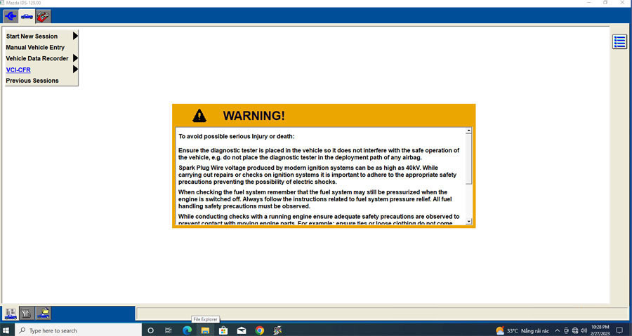This screenshot has height=336, width=632.
Task: Click the folder-and-car bottom toolbar icon
Action: pyautogui.click(x=43, y=313)
